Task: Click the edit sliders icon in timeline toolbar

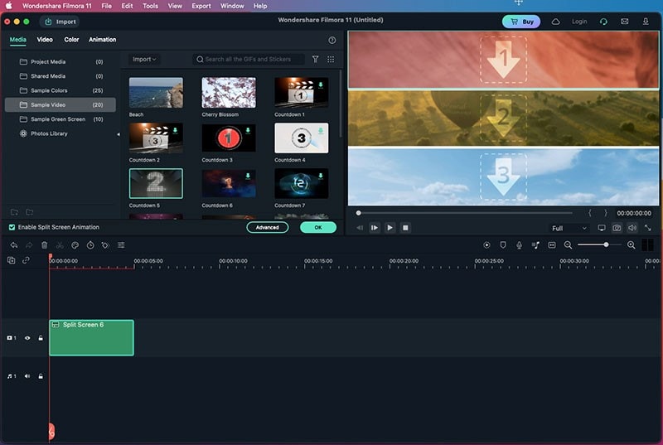Action: point(121,245)
